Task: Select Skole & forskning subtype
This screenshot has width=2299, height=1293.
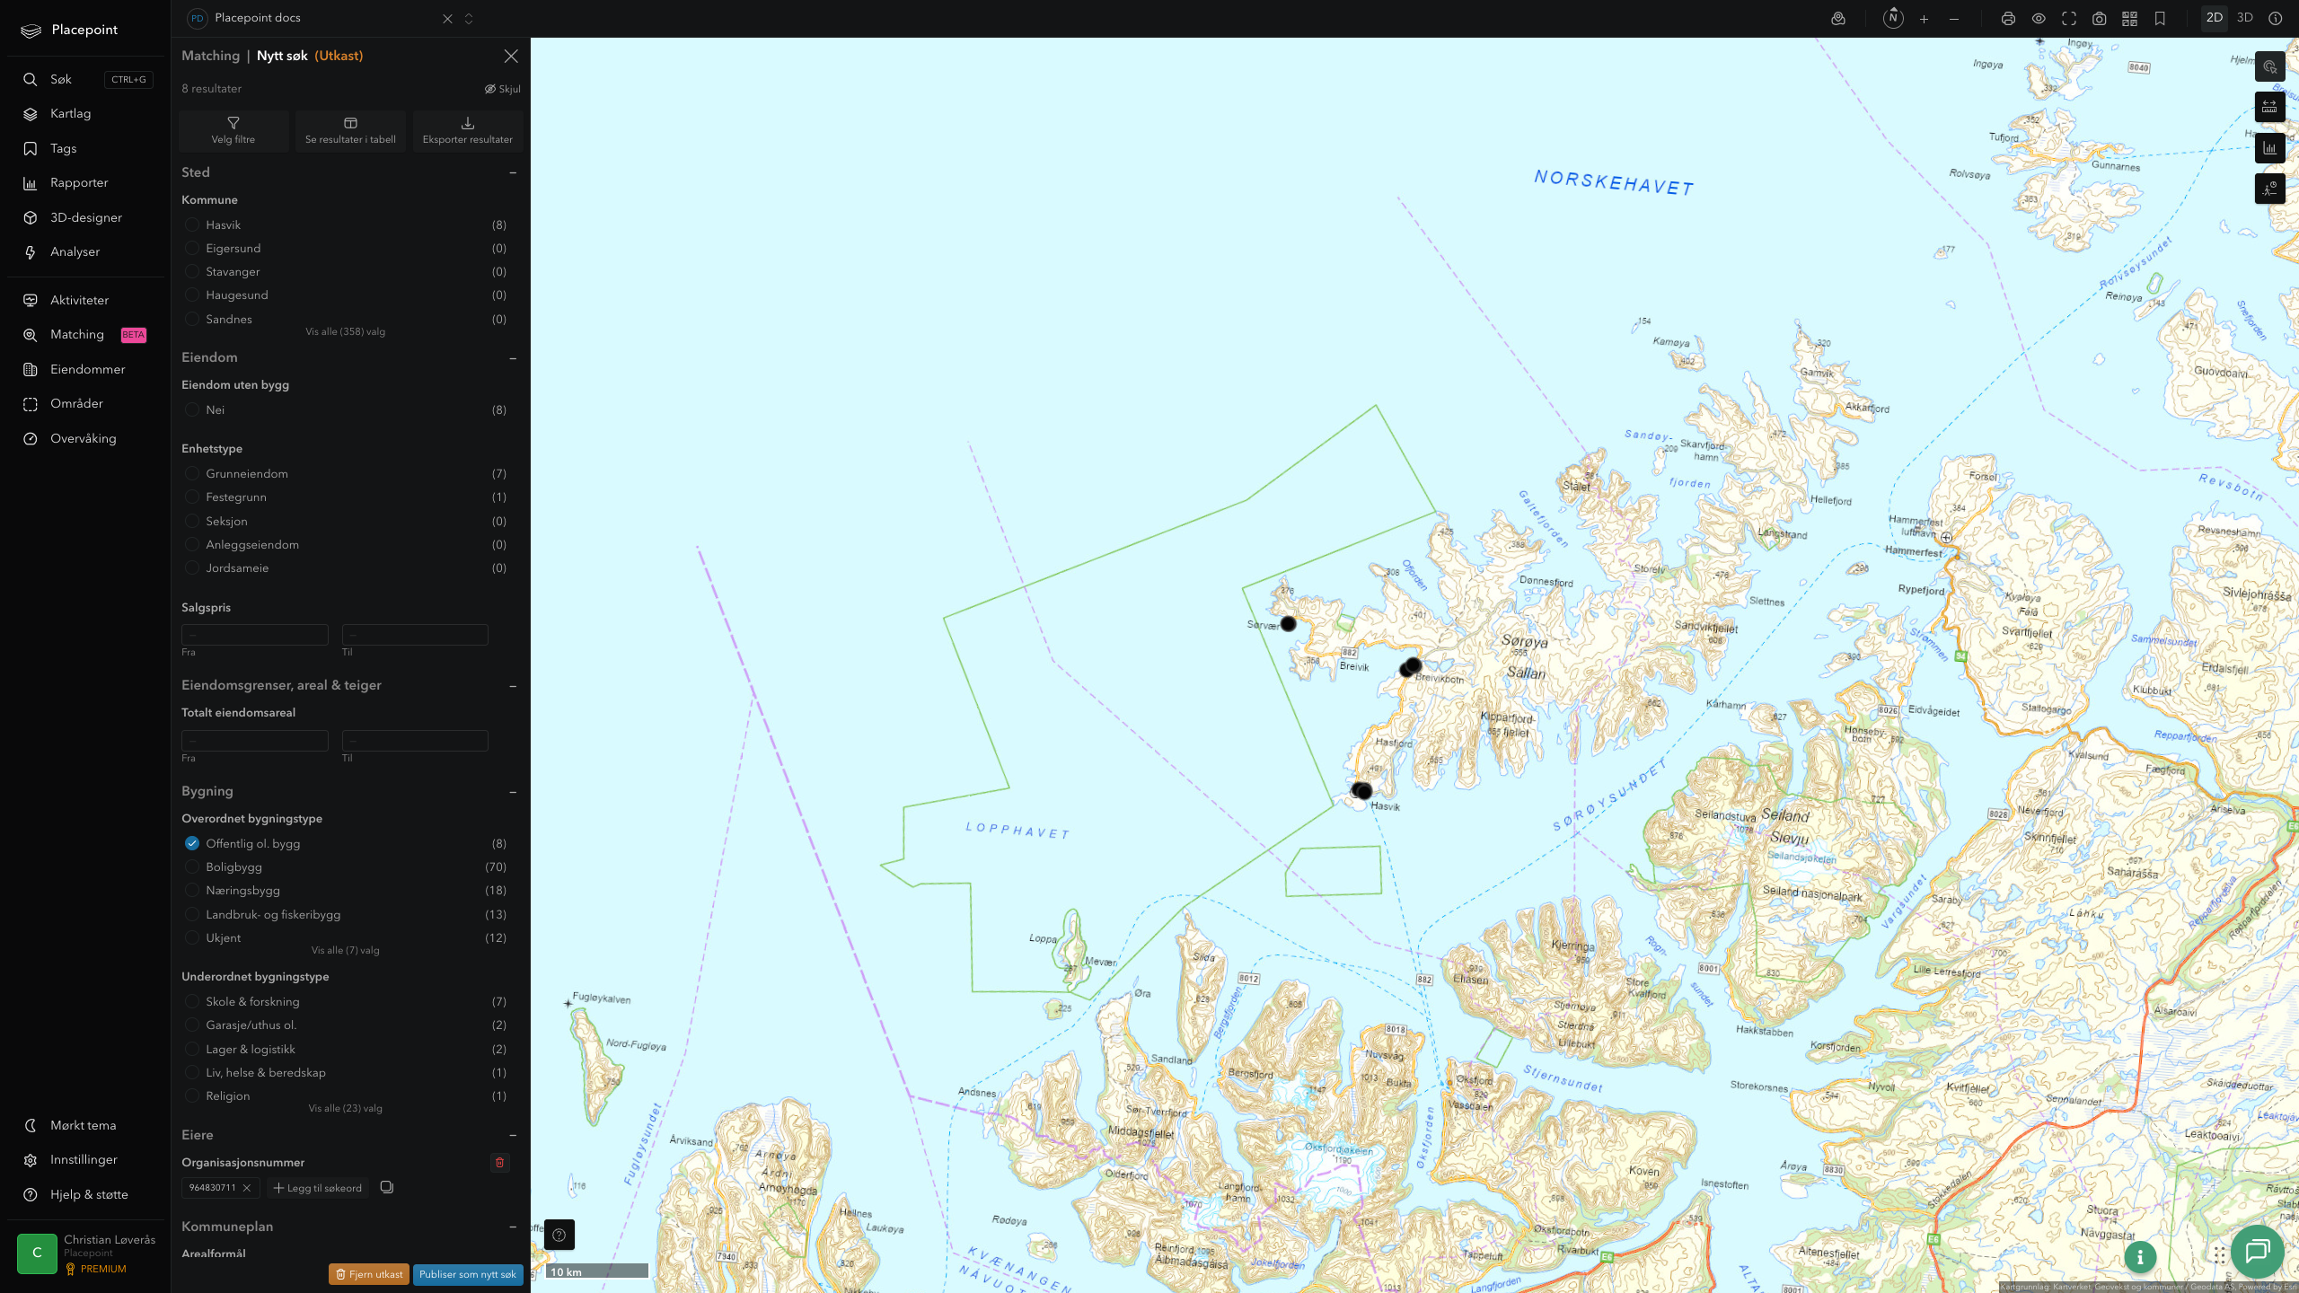Action: pyautogui.click(x=191, y=1001)
